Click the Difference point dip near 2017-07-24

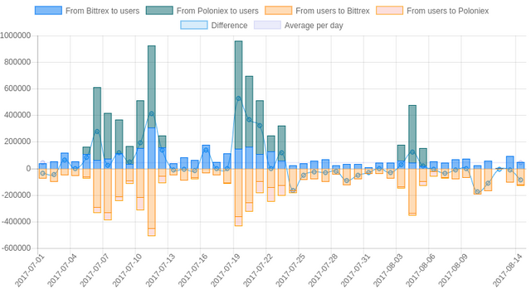pyautogui.click(x=293, y=191)
